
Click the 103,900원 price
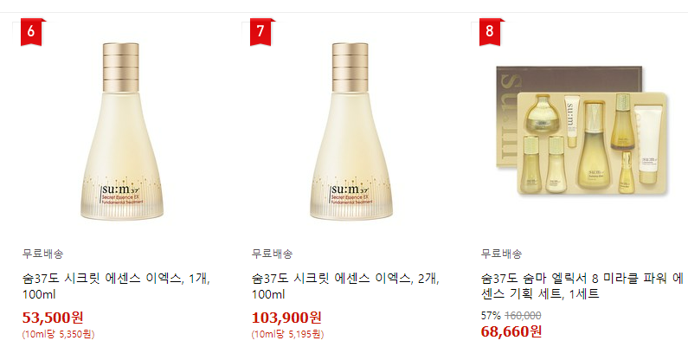(286, 318)
